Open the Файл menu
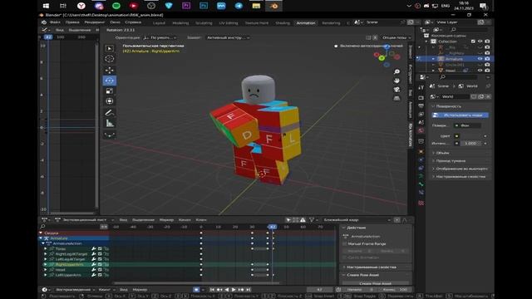Screen dimensions: 532x299 (x=55, y=22)
